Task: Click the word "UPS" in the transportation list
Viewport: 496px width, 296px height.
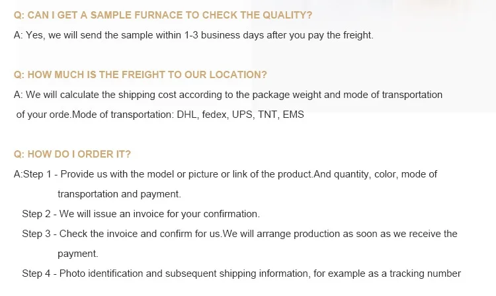Action: pyautogui.click(x=243, y=115)
